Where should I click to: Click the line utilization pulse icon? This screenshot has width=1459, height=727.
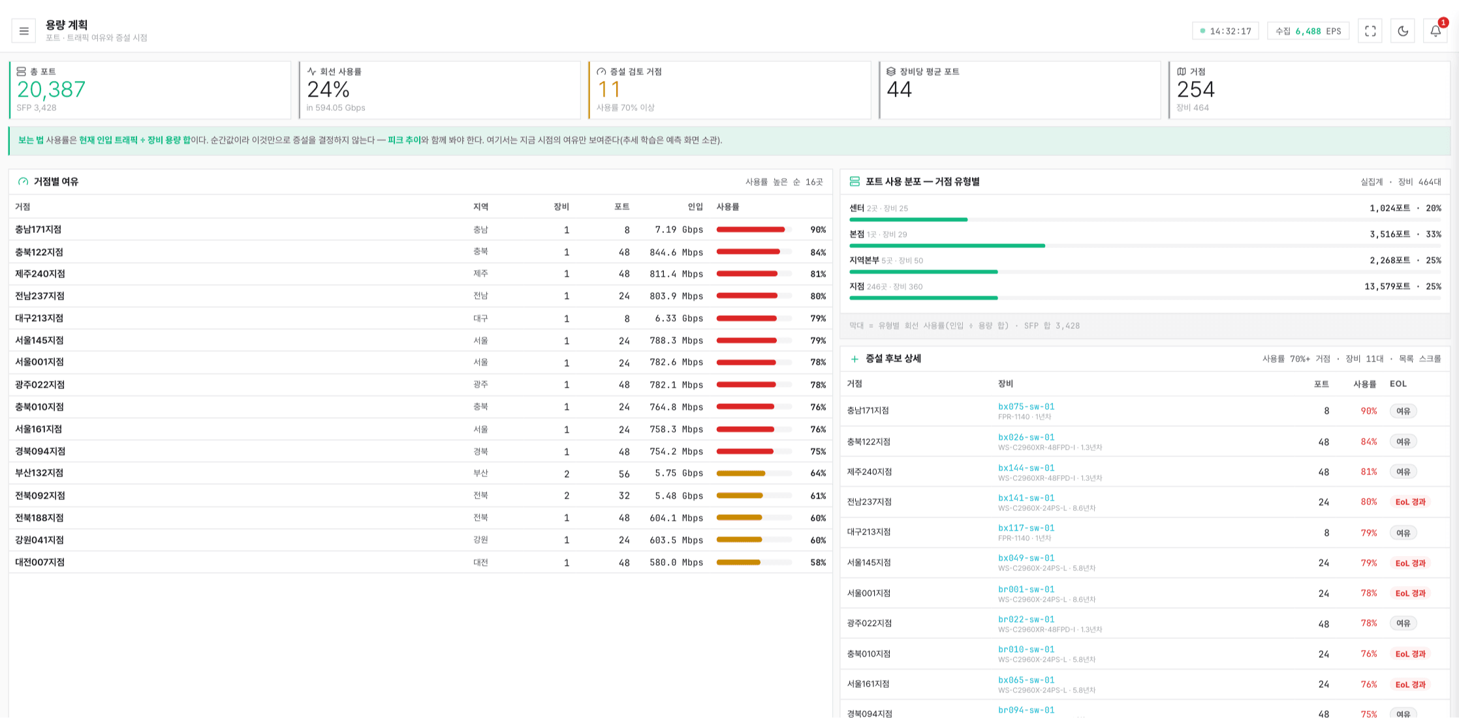click(x=311, y=72)
